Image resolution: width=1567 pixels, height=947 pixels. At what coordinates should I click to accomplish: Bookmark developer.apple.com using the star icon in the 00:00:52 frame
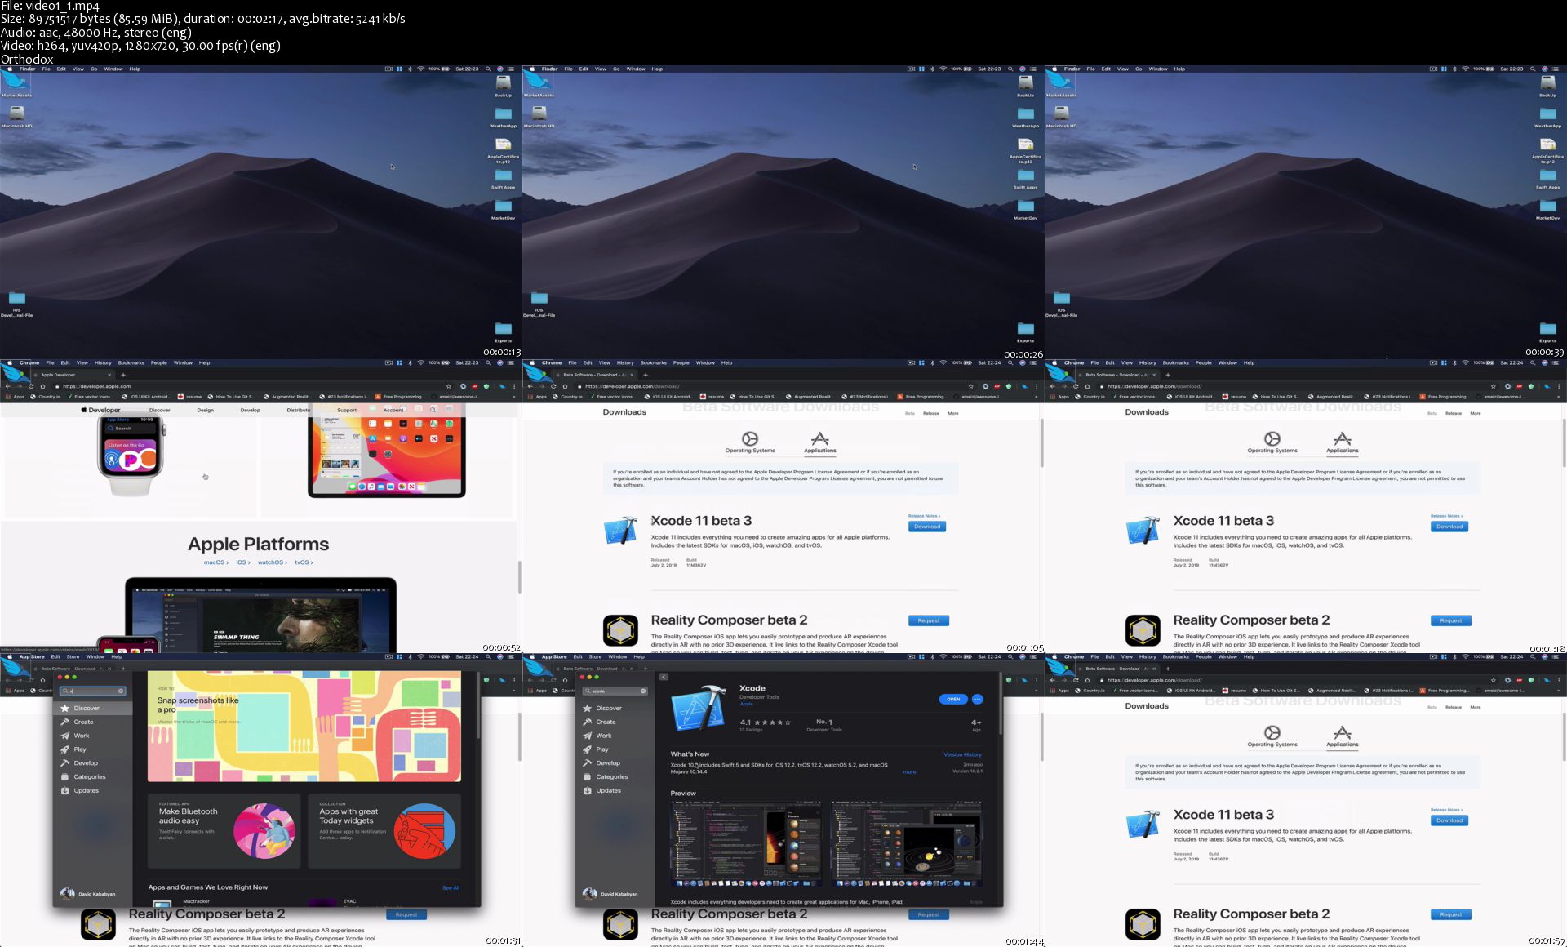tap(448, 386)
